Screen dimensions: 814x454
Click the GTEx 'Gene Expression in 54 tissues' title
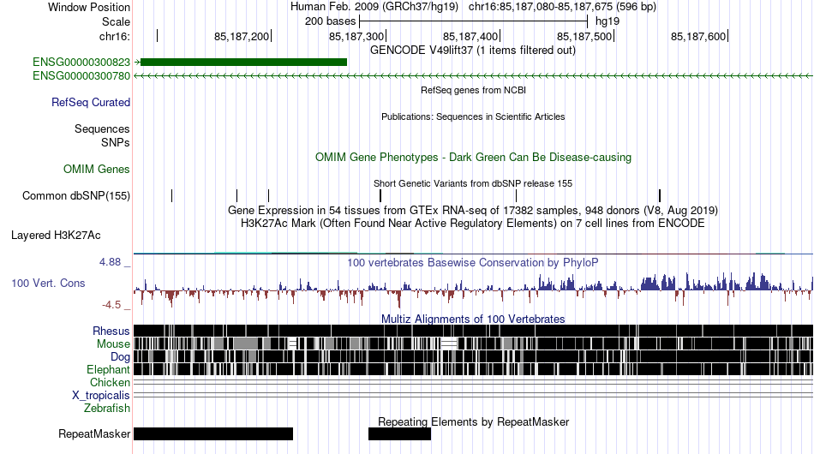473,211
